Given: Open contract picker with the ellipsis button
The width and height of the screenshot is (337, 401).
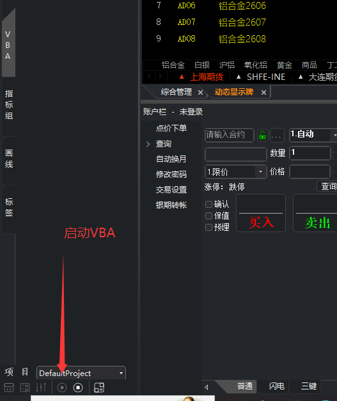Looking at the screenshot, I should click(x=277, y=135).
